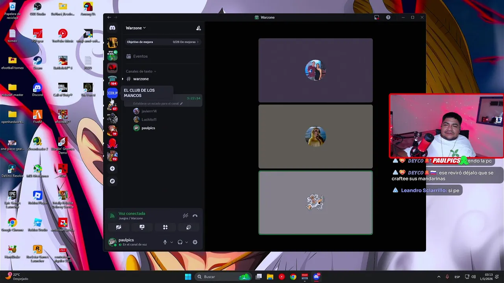The height and width of the screenshot is (283, 504).
Task: Select the EL CLUB DE LOS MANCOS server
Action: (x=112, y=93)
